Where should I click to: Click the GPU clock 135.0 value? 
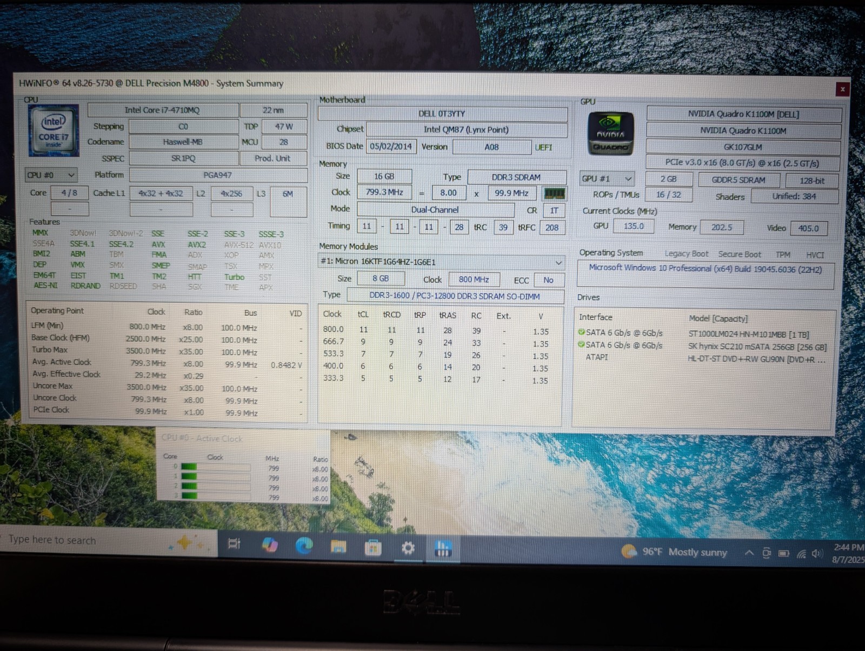pyautogui.click(x=634, y=226)
